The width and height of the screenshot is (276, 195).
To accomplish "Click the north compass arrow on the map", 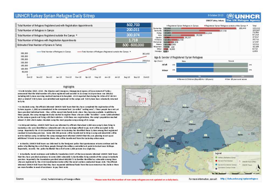I will click(258, 167).
